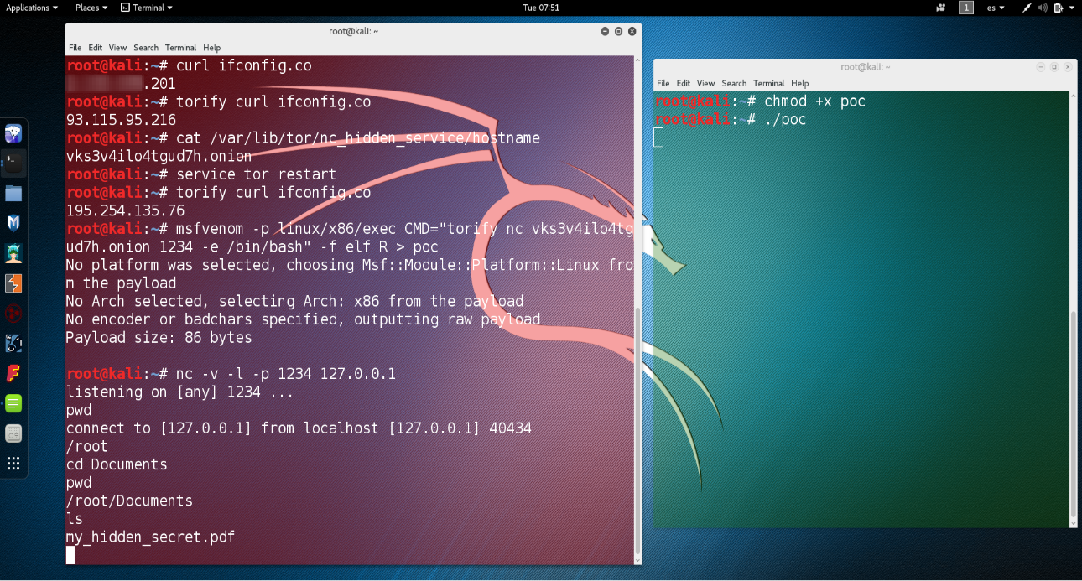Open the grey tweak tool icon in dock
This screenshot has width=1082, height=581.
click(x=13, y=433)
